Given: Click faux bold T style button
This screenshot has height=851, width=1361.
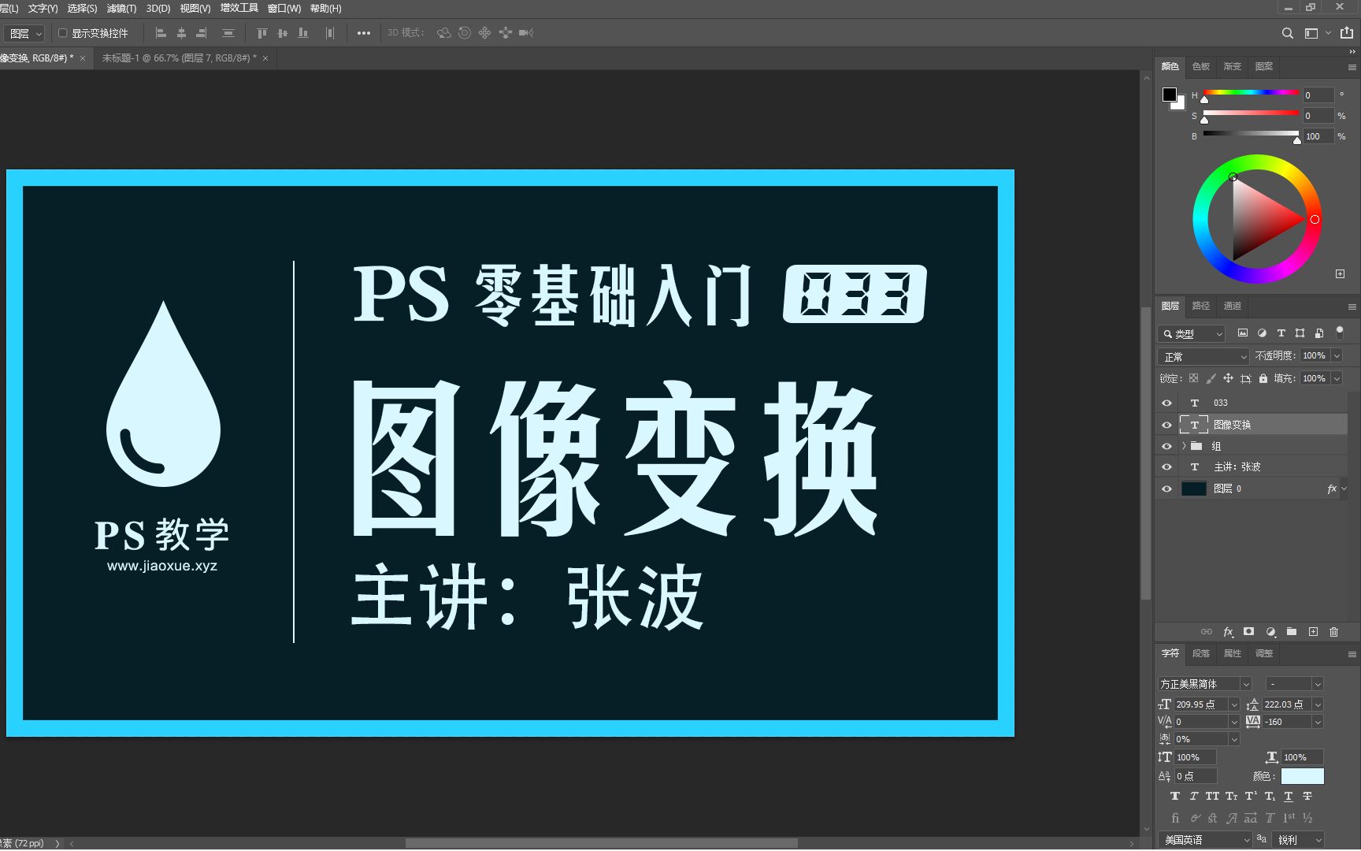Looking at the screenshot, I should pyautogui.click(x=1175, y=797).
